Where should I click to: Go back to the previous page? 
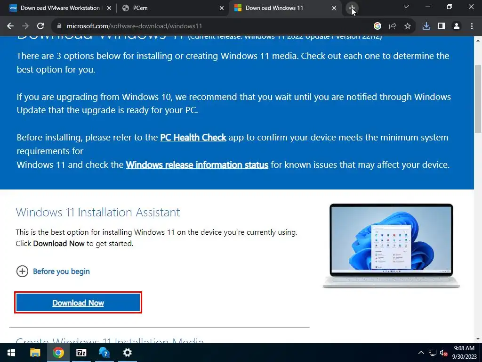(x=10, y=26)
